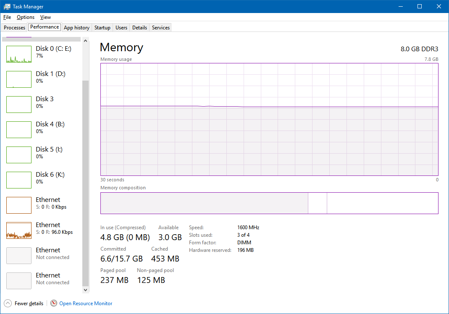
Task: Click the Available value 3.0 GB
Action: coord(170,237)
